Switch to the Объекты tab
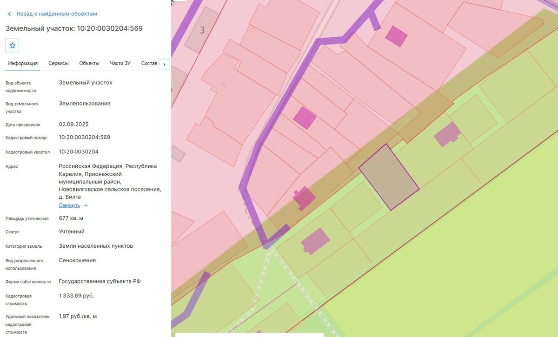The width and height of the screenshot is (558, 337). click(89, 63)
